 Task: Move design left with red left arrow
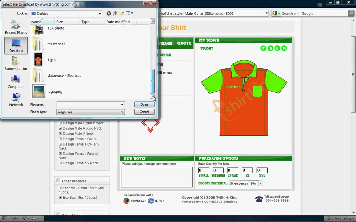pos(144,123)
